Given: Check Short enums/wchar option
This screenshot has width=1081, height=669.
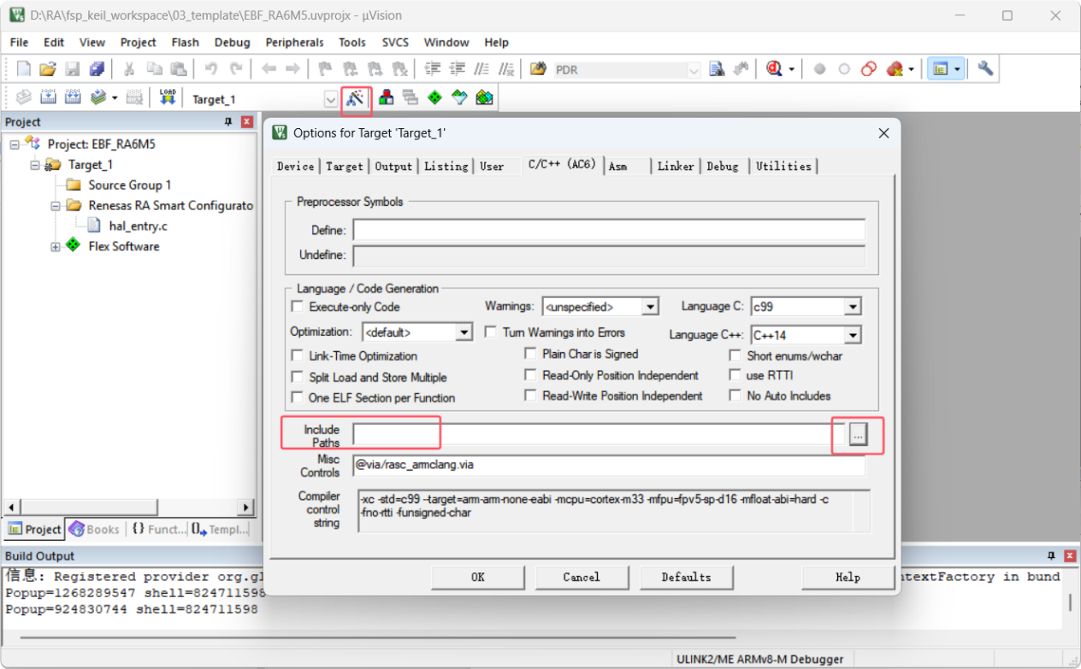Looking at the screenshot, I should point(735,355).
